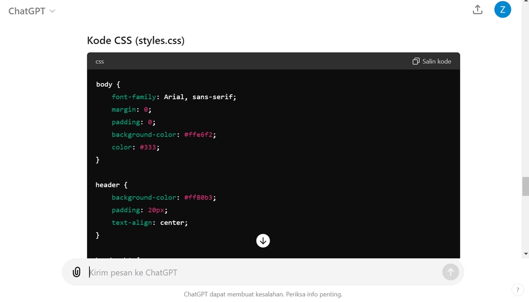Click the header { selector line
The image size is (529, 302).
(111, 185)
